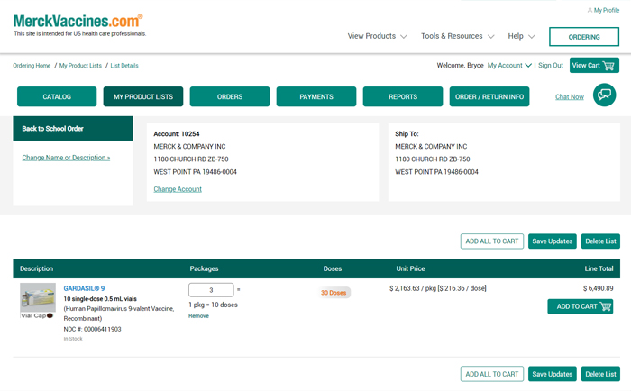631x391 pixels.
Task: Click the GARDASIL 9 product name link
Action: coord(84,288)
